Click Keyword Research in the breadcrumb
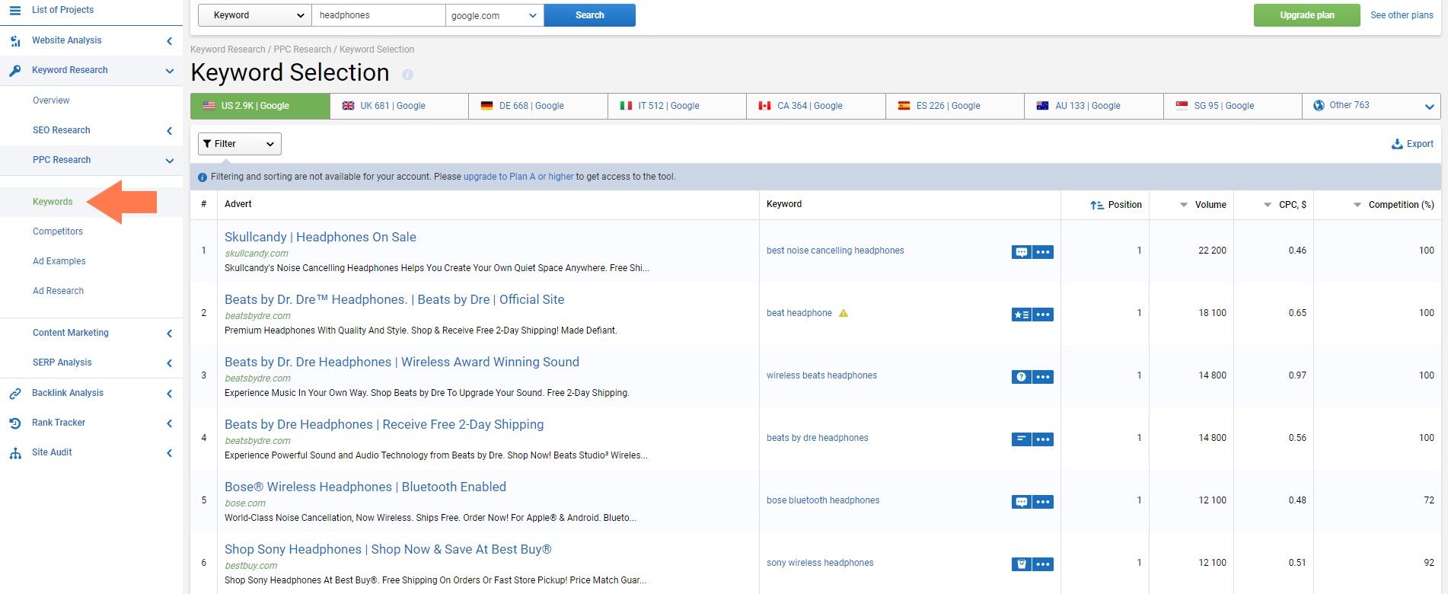Screen dimensions: 1448x594 pyautogui.click(x=228, y=49)
